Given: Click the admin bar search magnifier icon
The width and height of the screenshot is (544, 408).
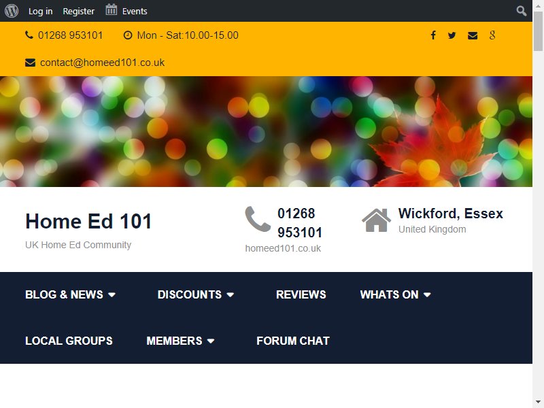Looking at the screenshot, I should click(521, 11).
